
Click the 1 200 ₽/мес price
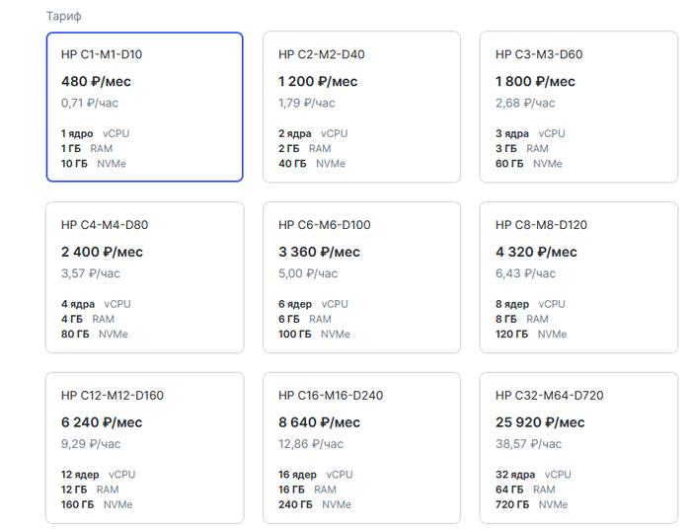[x=318, y=81]
